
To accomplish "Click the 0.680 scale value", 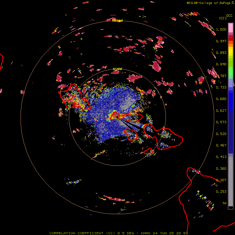I will [x=221, y=99].
